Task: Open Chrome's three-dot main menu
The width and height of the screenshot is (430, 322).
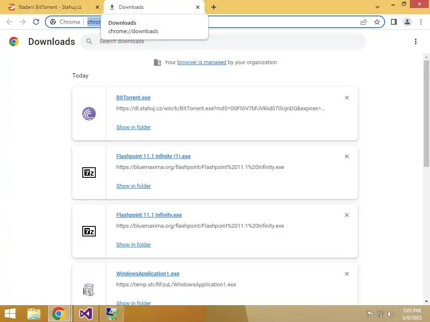Action: [x=421, y=22]
